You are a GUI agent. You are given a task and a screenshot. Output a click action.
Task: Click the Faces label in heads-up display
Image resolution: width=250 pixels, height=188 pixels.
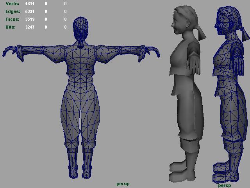pos(12,19)
